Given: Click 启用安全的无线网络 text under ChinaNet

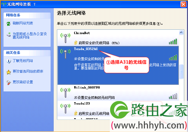Looking at the screenshot, I should click(99, 43).
